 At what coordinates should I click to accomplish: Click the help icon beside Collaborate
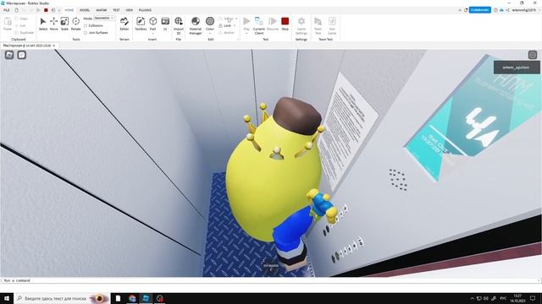tap(495, 10)
